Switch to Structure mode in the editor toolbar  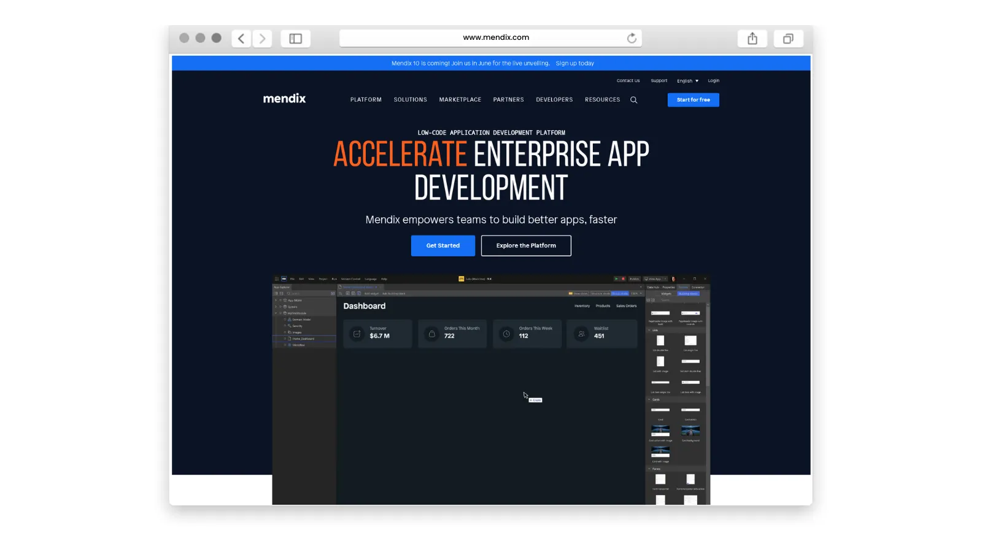pyautogui.click(x=601, y=293)
